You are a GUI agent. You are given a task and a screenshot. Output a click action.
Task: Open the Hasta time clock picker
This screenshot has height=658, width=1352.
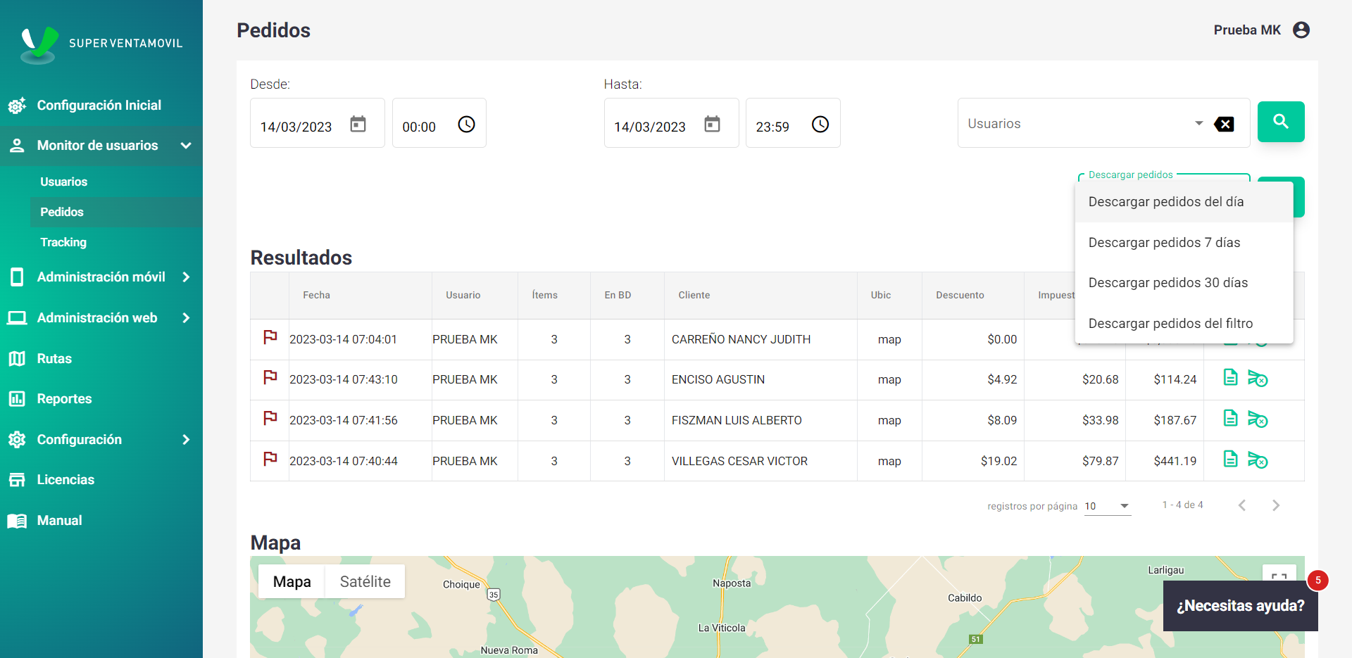point(820,125)
